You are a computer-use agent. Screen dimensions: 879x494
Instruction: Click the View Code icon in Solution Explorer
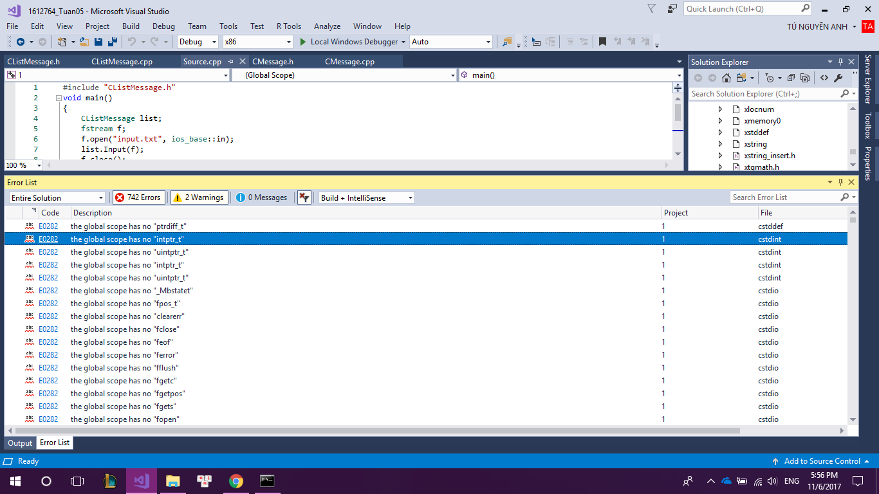tap(824, 78)
